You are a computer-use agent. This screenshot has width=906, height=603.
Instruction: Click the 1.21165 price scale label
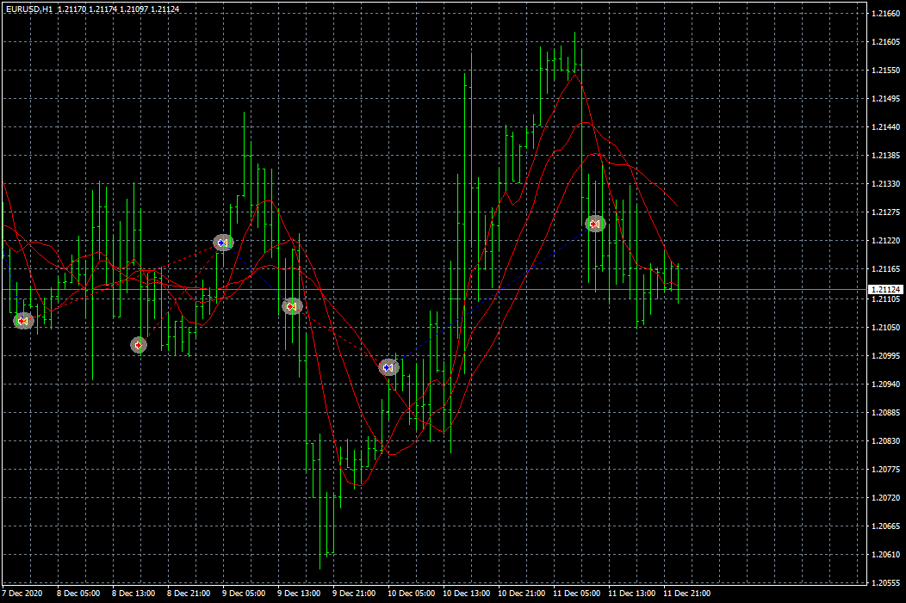(886, 269)
